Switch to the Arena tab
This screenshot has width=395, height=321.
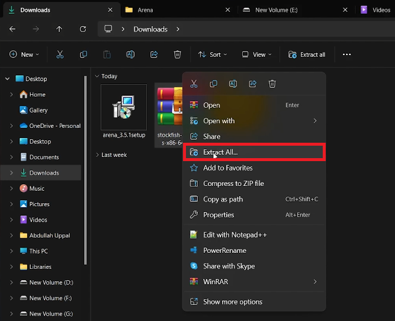(x=145, y=10)
